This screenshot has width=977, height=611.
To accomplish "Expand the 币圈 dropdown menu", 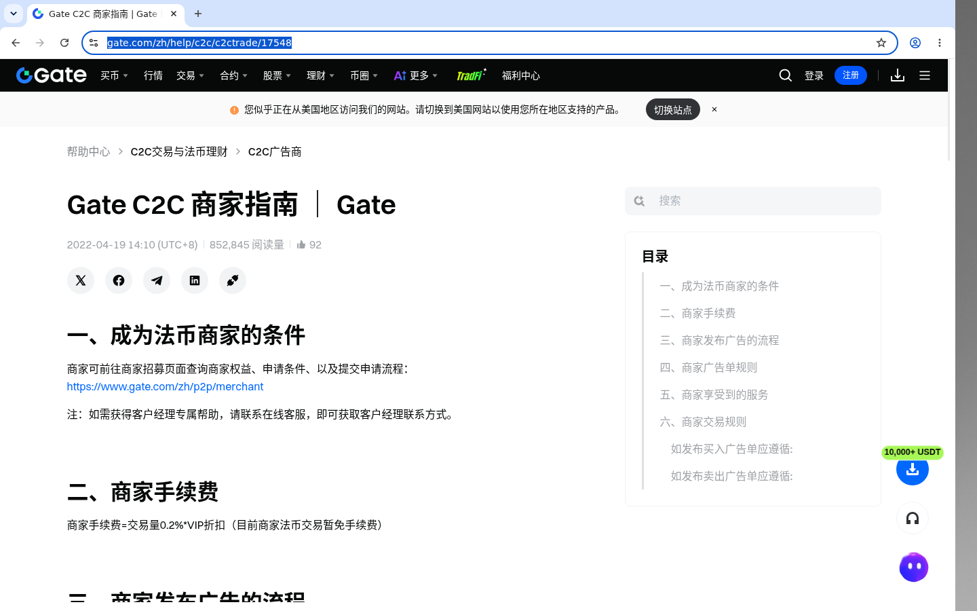I will (364, 75).
